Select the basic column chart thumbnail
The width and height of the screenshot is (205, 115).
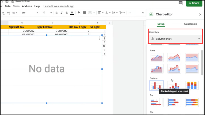[157, 85]
